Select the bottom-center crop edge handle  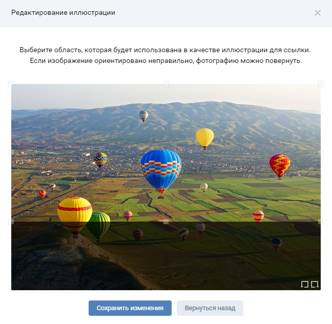tap(166, 222)
